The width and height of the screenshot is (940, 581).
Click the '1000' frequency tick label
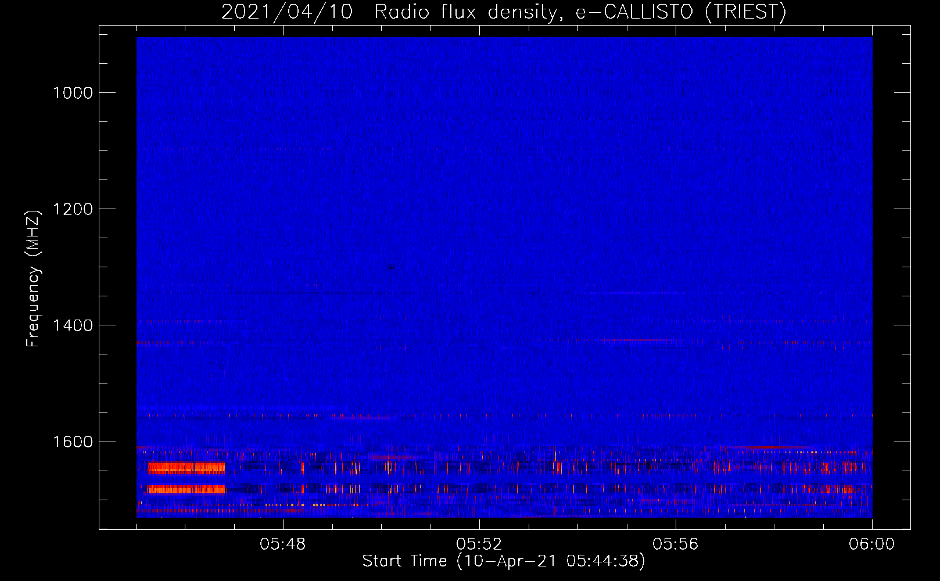coord(73,93)
